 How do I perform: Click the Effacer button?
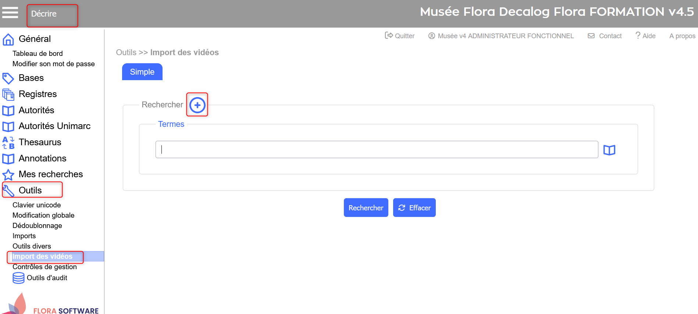[x=414, y=208]
